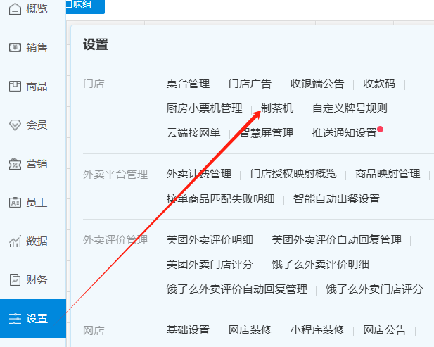Click the 销售 yen icon in sidebar
434x347 pixels.
15,48
